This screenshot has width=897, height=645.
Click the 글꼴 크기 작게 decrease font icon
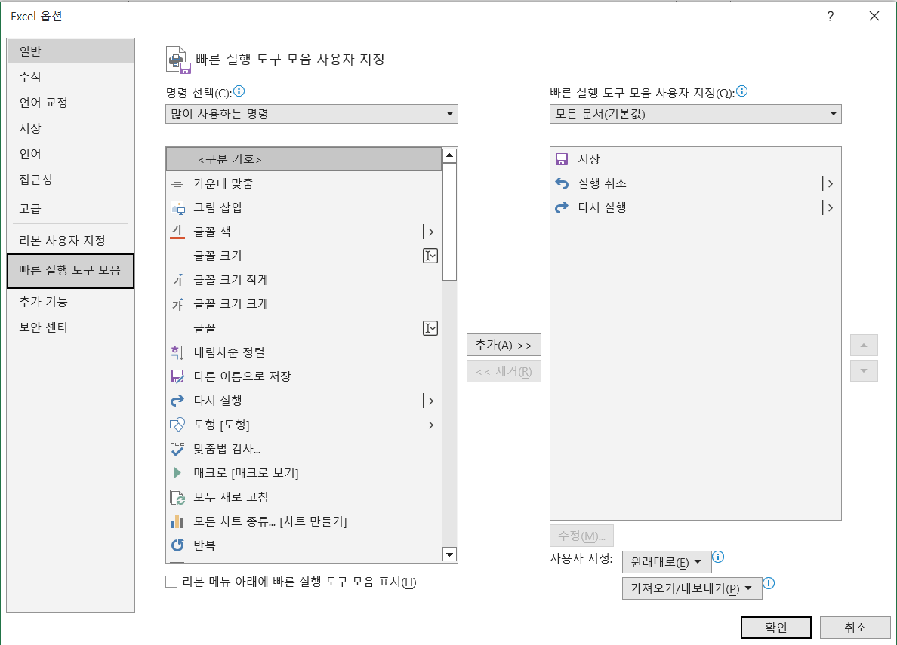[177, 280]
